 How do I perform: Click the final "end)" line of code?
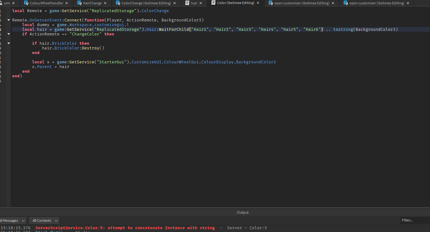point(17,76)
